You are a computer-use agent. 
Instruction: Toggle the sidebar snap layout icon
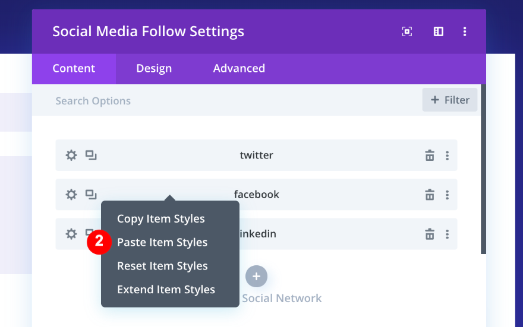[439, 31]
